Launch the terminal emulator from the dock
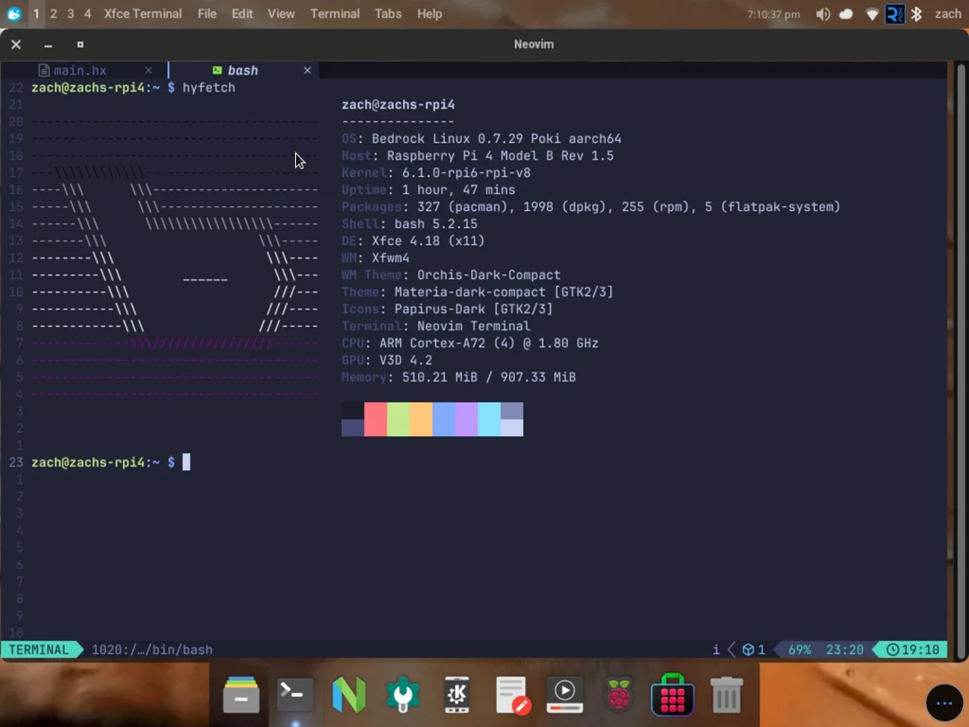The width and height of the screenshot is (969, 727). click(294, 694)
